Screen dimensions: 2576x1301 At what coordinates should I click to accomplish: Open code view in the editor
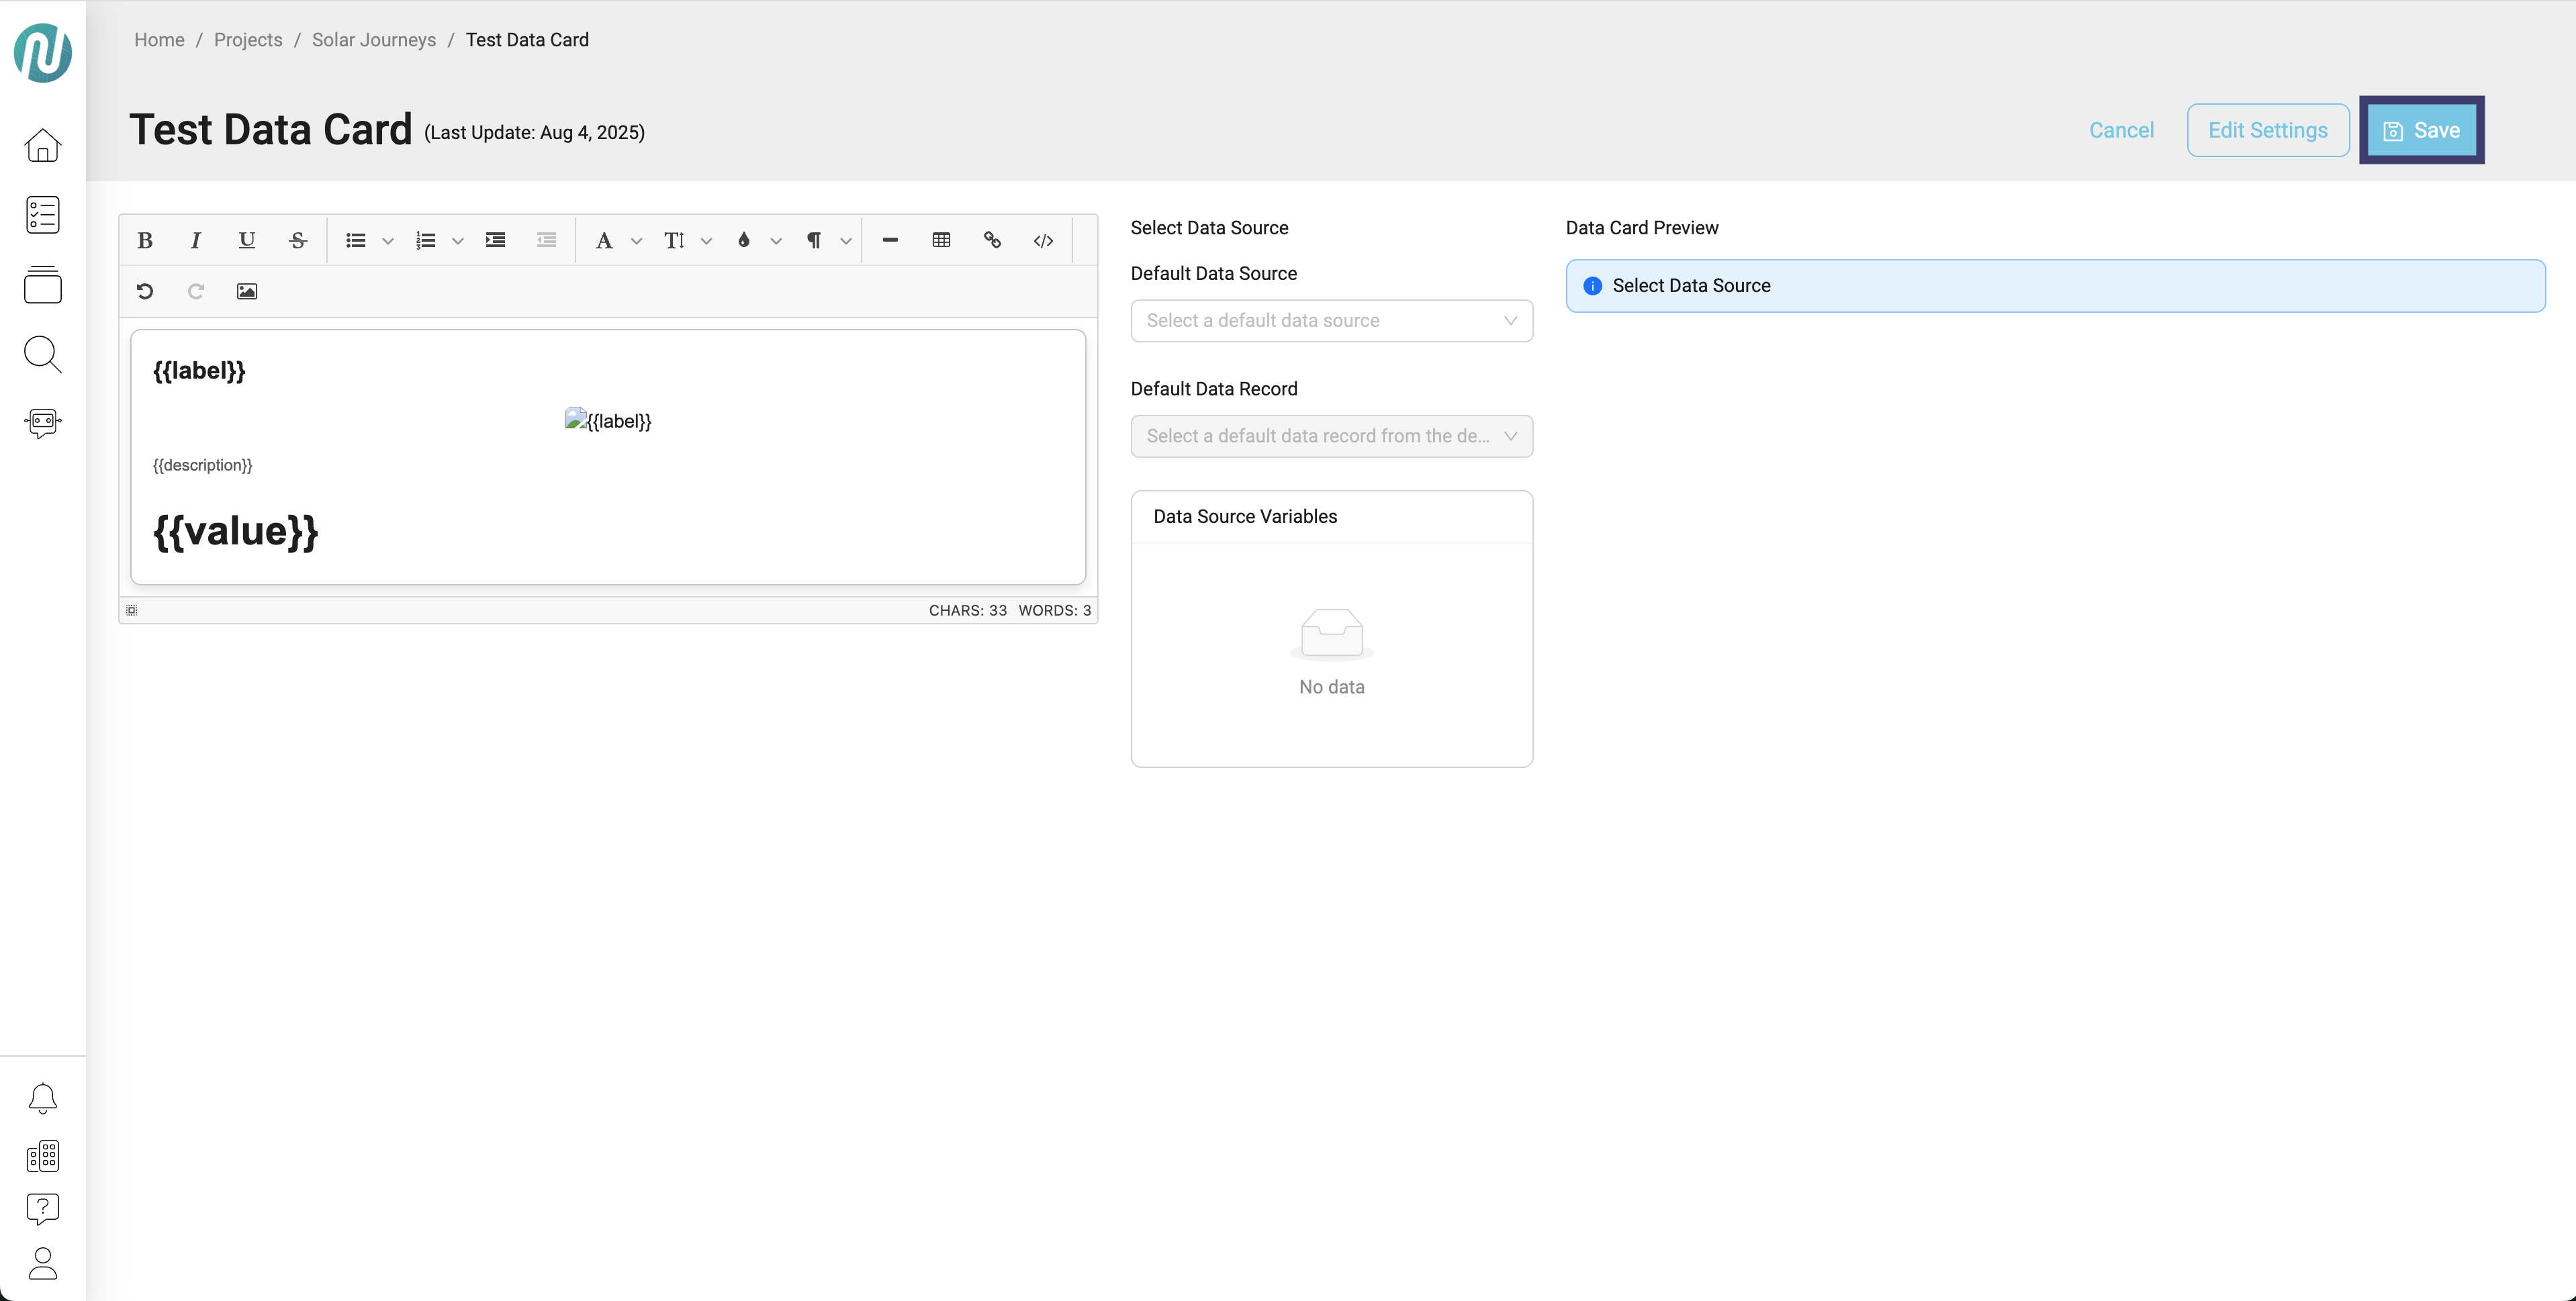(1043, 240)
